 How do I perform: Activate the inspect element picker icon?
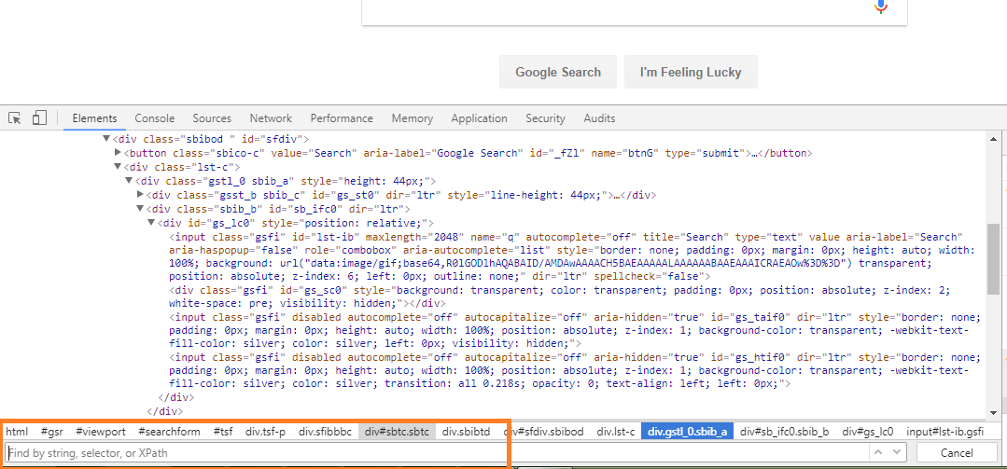pos(15,118)
